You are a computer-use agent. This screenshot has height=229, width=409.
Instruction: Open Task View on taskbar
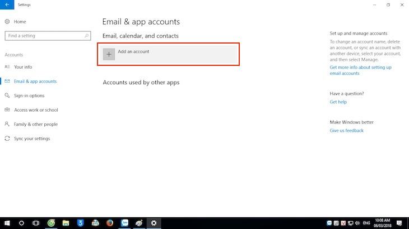[x=36, y=223]
